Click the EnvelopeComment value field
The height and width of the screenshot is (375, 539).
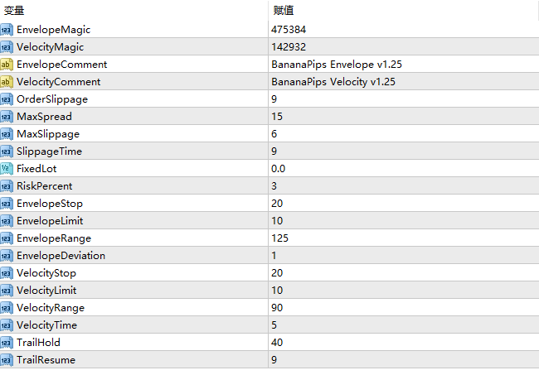(x=337, y=65)
